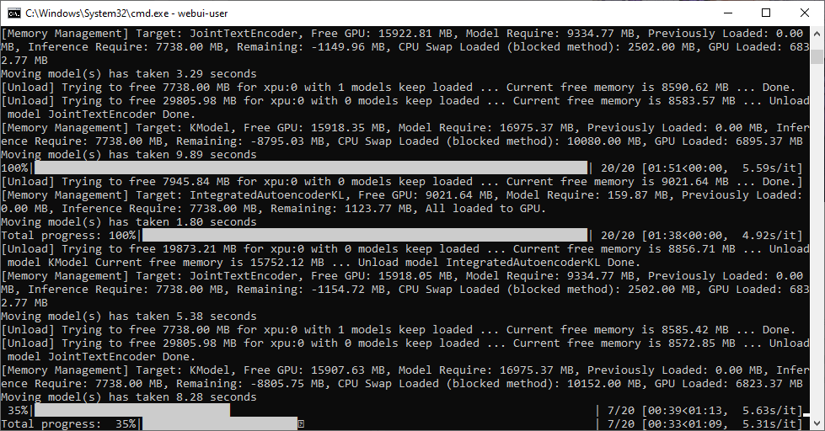Click the vertical scrollbar thumb

pyautogui.click(x=817, y=56)
